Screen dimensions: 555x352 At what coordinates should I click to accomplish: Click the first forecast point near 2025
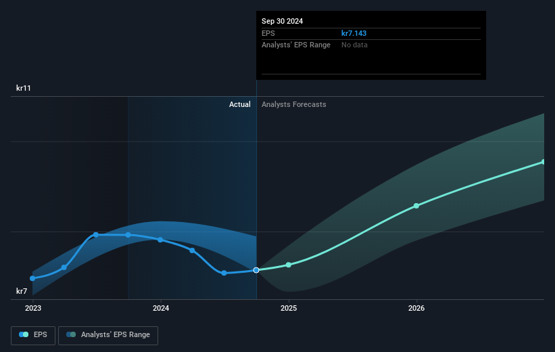(x=289, y=265)
